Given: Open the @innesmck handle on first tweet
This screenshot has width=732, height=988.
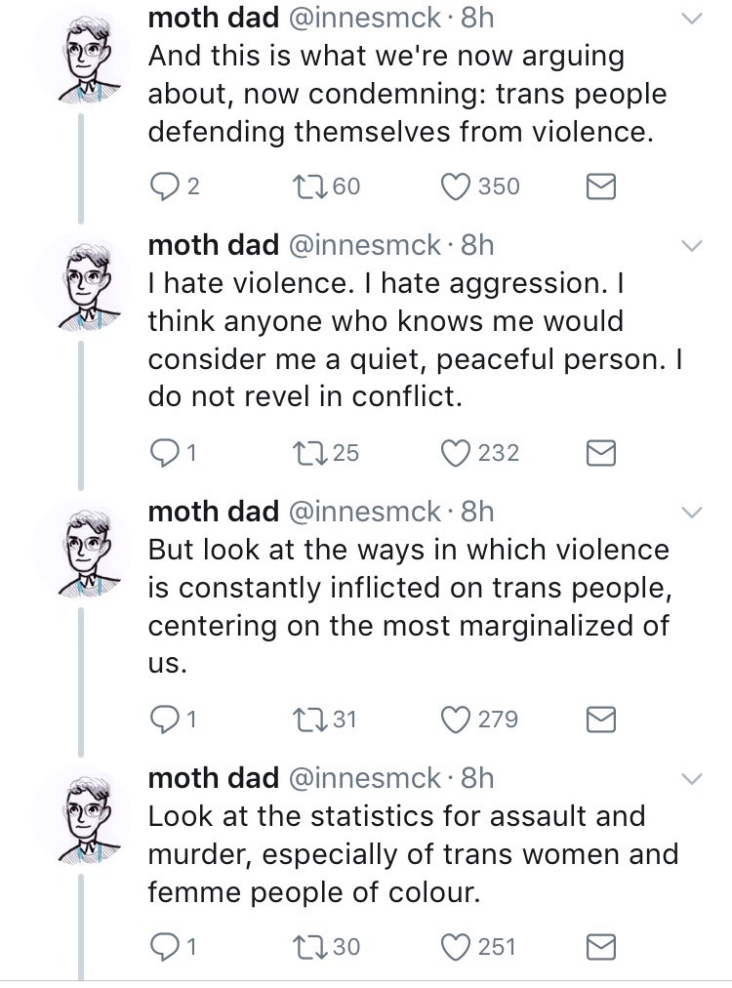Looking at the screenshot, I should pos(364,19).
